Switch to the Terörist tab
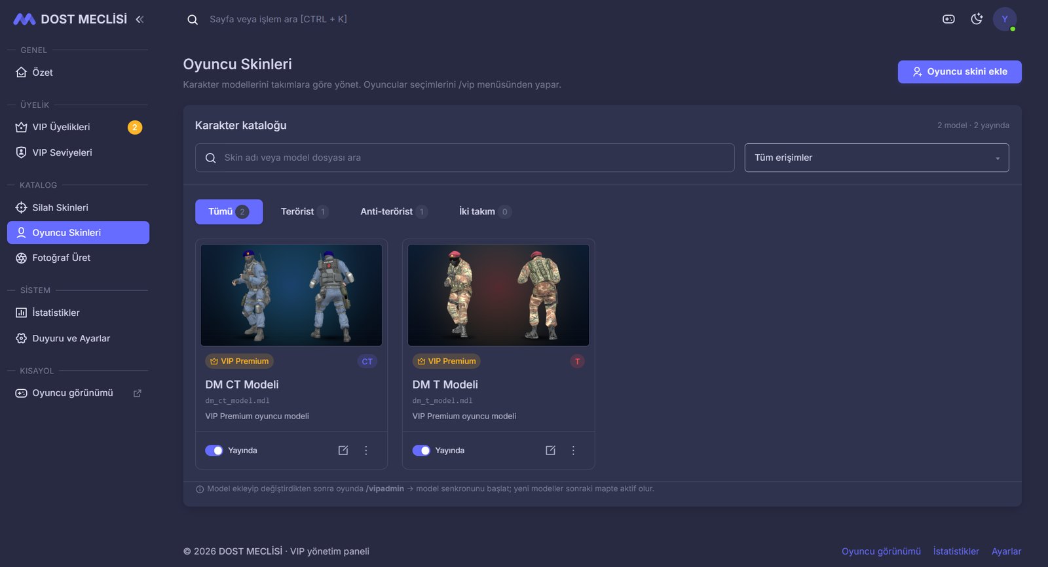This screenshot has width=1048, height=567. coord(304,212)
